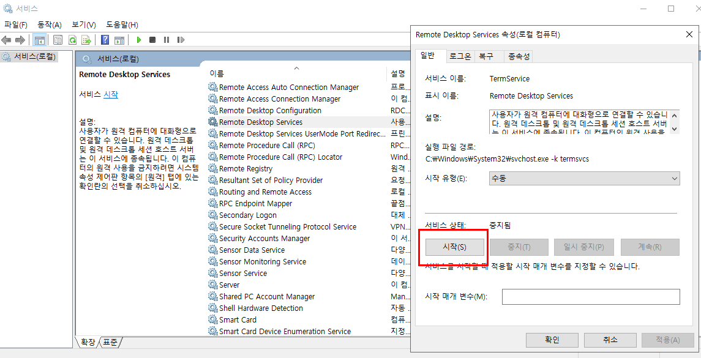Open the 시작 유형 dropdown showing 수동
The width and height of the screenshot is (701, 358).
coord(585,178)
